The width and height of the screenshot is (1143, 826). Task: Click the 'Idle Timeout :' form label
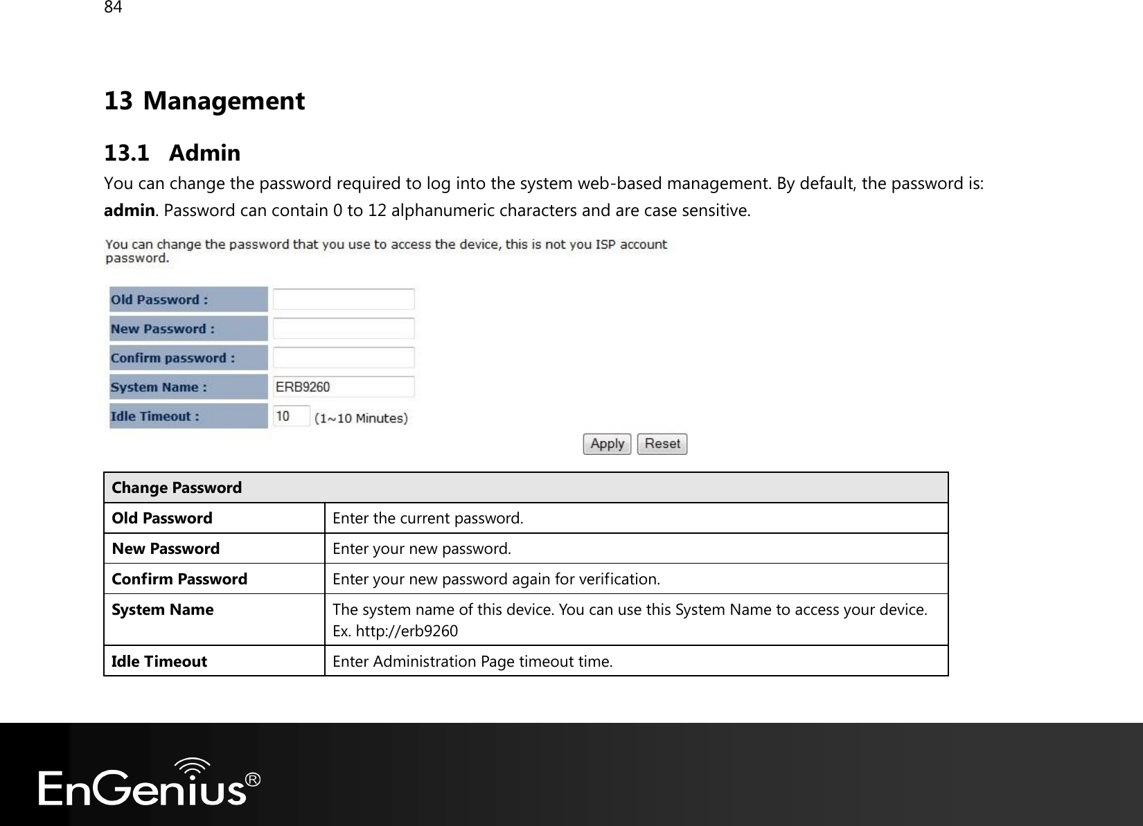tap(188, 416)
